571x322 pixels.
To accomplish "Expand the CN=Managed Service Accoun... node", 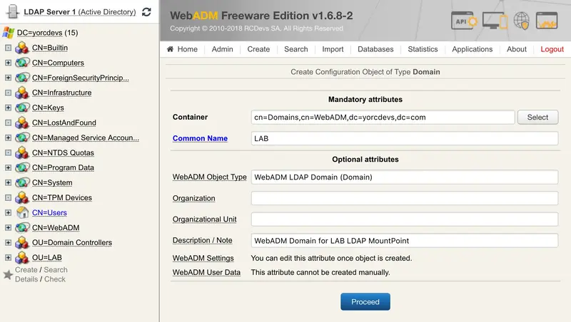I will (8, 137).
